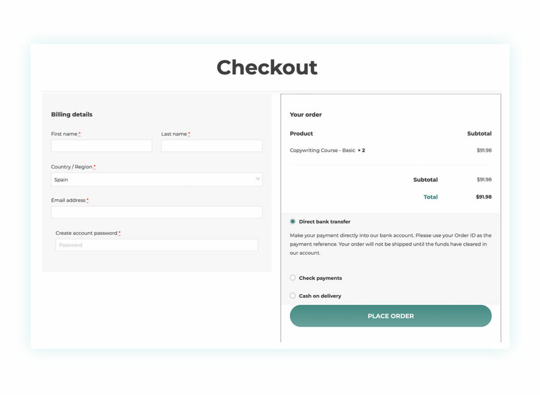Open the Country / Region dropdown
Viewport: 540px width, 395px height.
(157, 179)
